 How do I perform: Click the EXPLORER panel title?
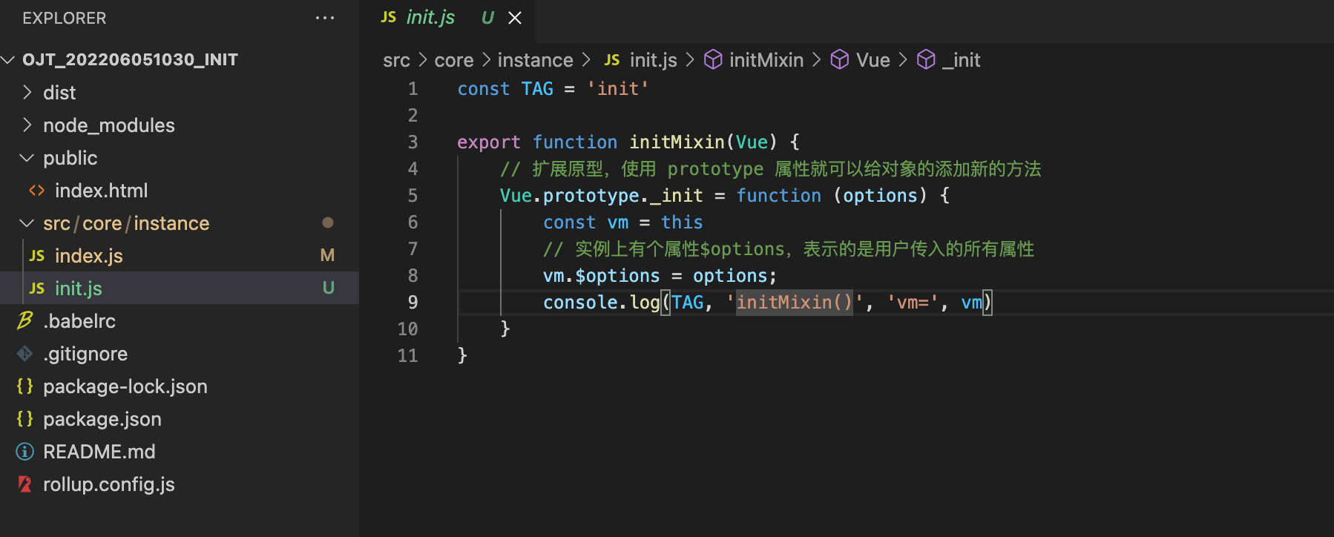pyautogui.click(x=65, y=18)
